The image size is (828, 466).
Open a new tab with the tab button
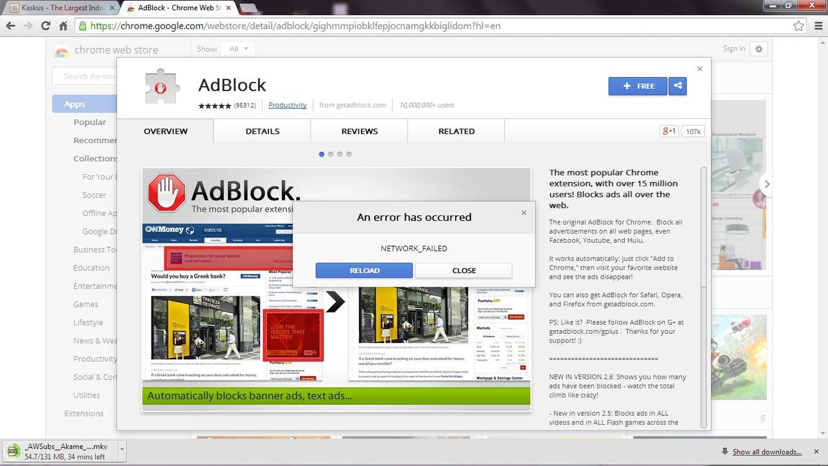click(248, 8)
